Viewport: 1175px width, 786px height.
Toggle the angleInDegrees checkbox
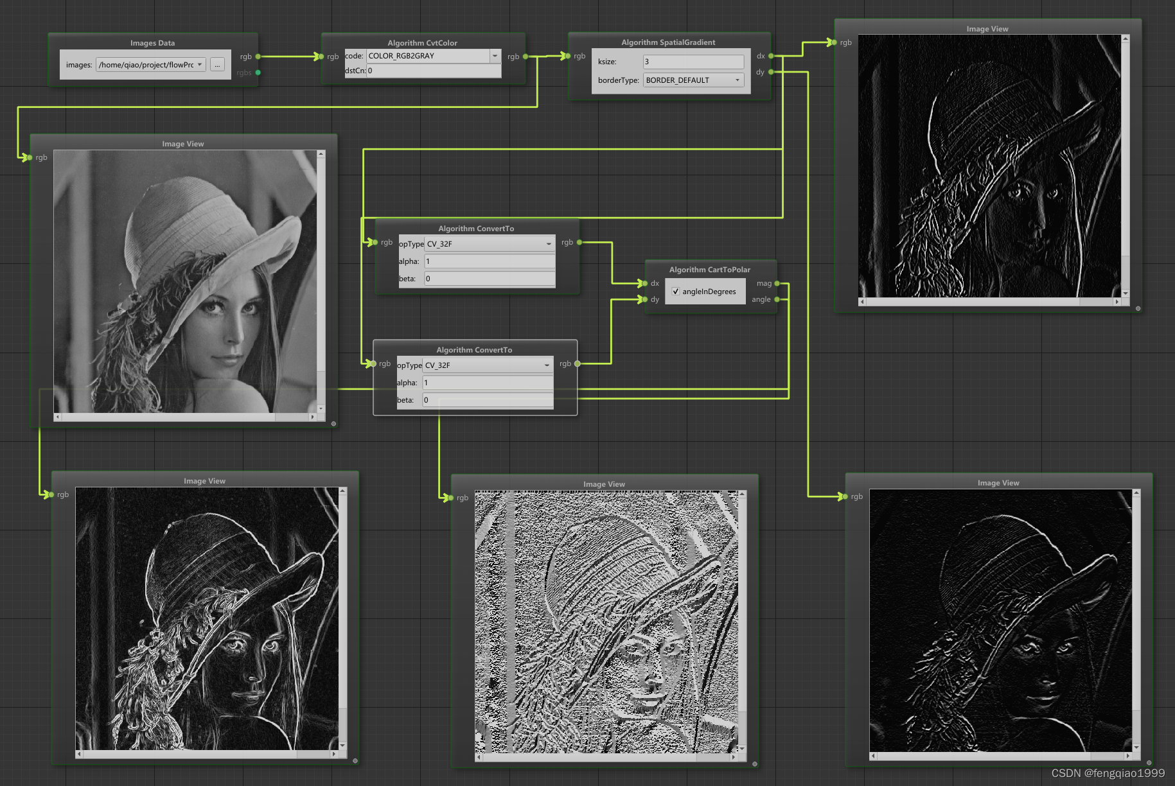pyautogui.click(x=676, y=292)
